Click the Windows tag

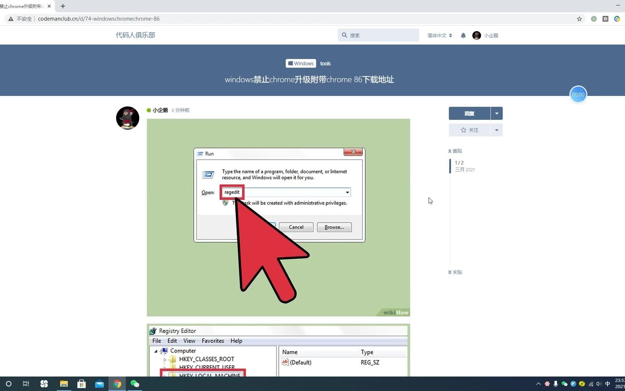pos(301,63)
